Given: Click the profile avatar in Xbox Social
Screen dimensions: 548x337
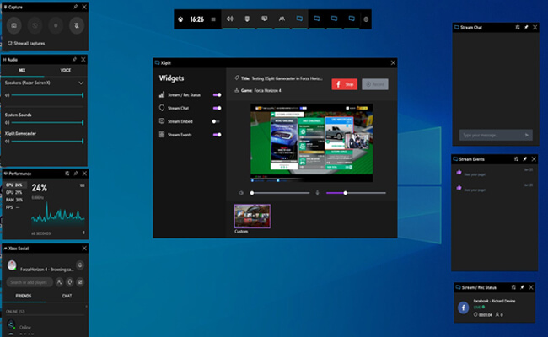Looking at the screenshot, I should click(x=12, y=265).
